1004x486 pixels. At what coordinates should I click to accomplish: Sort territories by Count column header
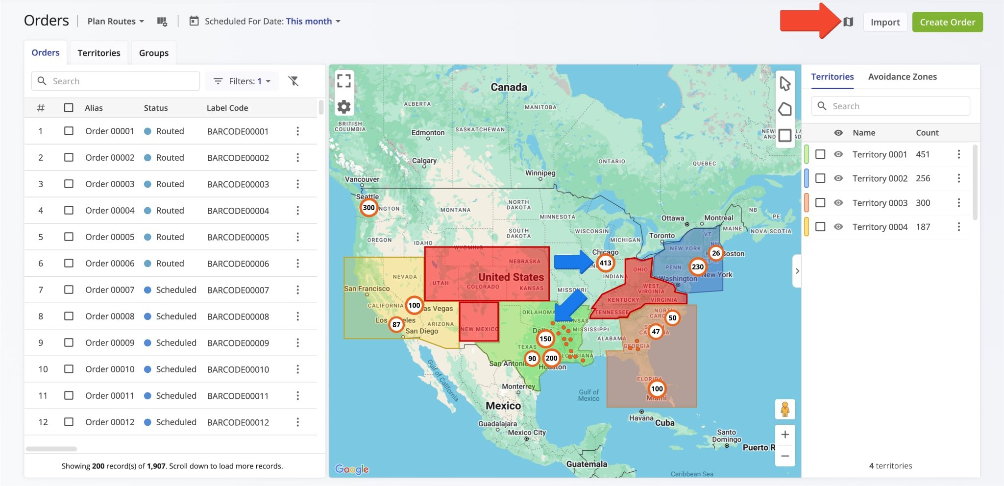point(927,133)
